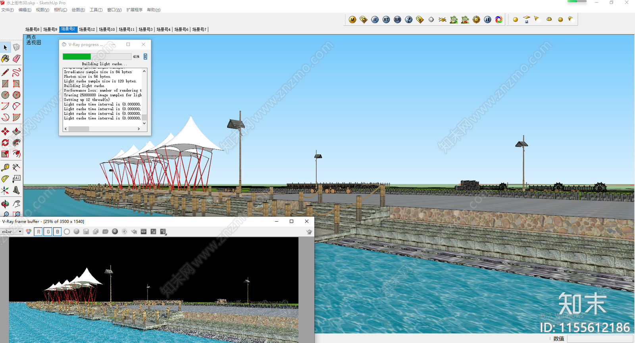
Task: Toggle the green G channel in frame buffer
Action: pyautogui.click(x=48, y=232)
